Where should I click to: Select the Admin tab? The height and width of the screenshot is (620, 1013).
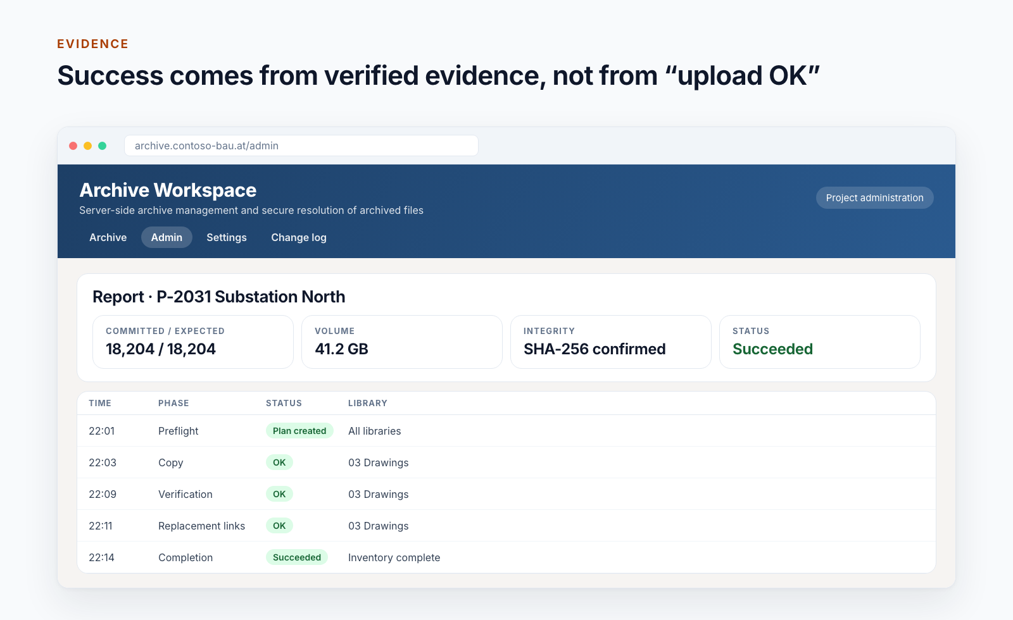167,237
